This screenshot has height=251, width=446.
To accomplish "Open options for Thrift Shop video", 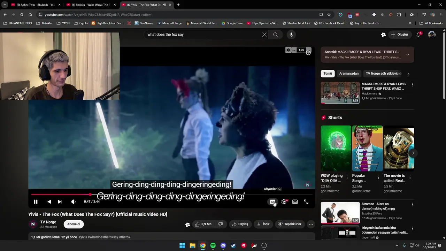I will click(x=412, y=85).
